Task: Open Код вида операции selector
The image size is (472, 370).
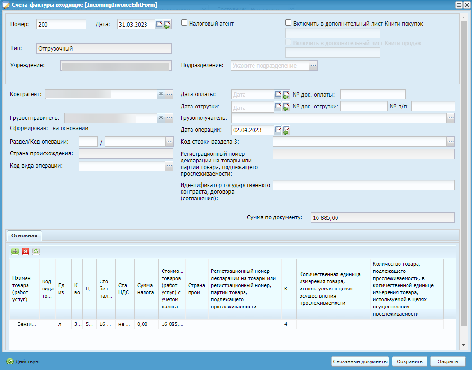Action: pos(170,166)
